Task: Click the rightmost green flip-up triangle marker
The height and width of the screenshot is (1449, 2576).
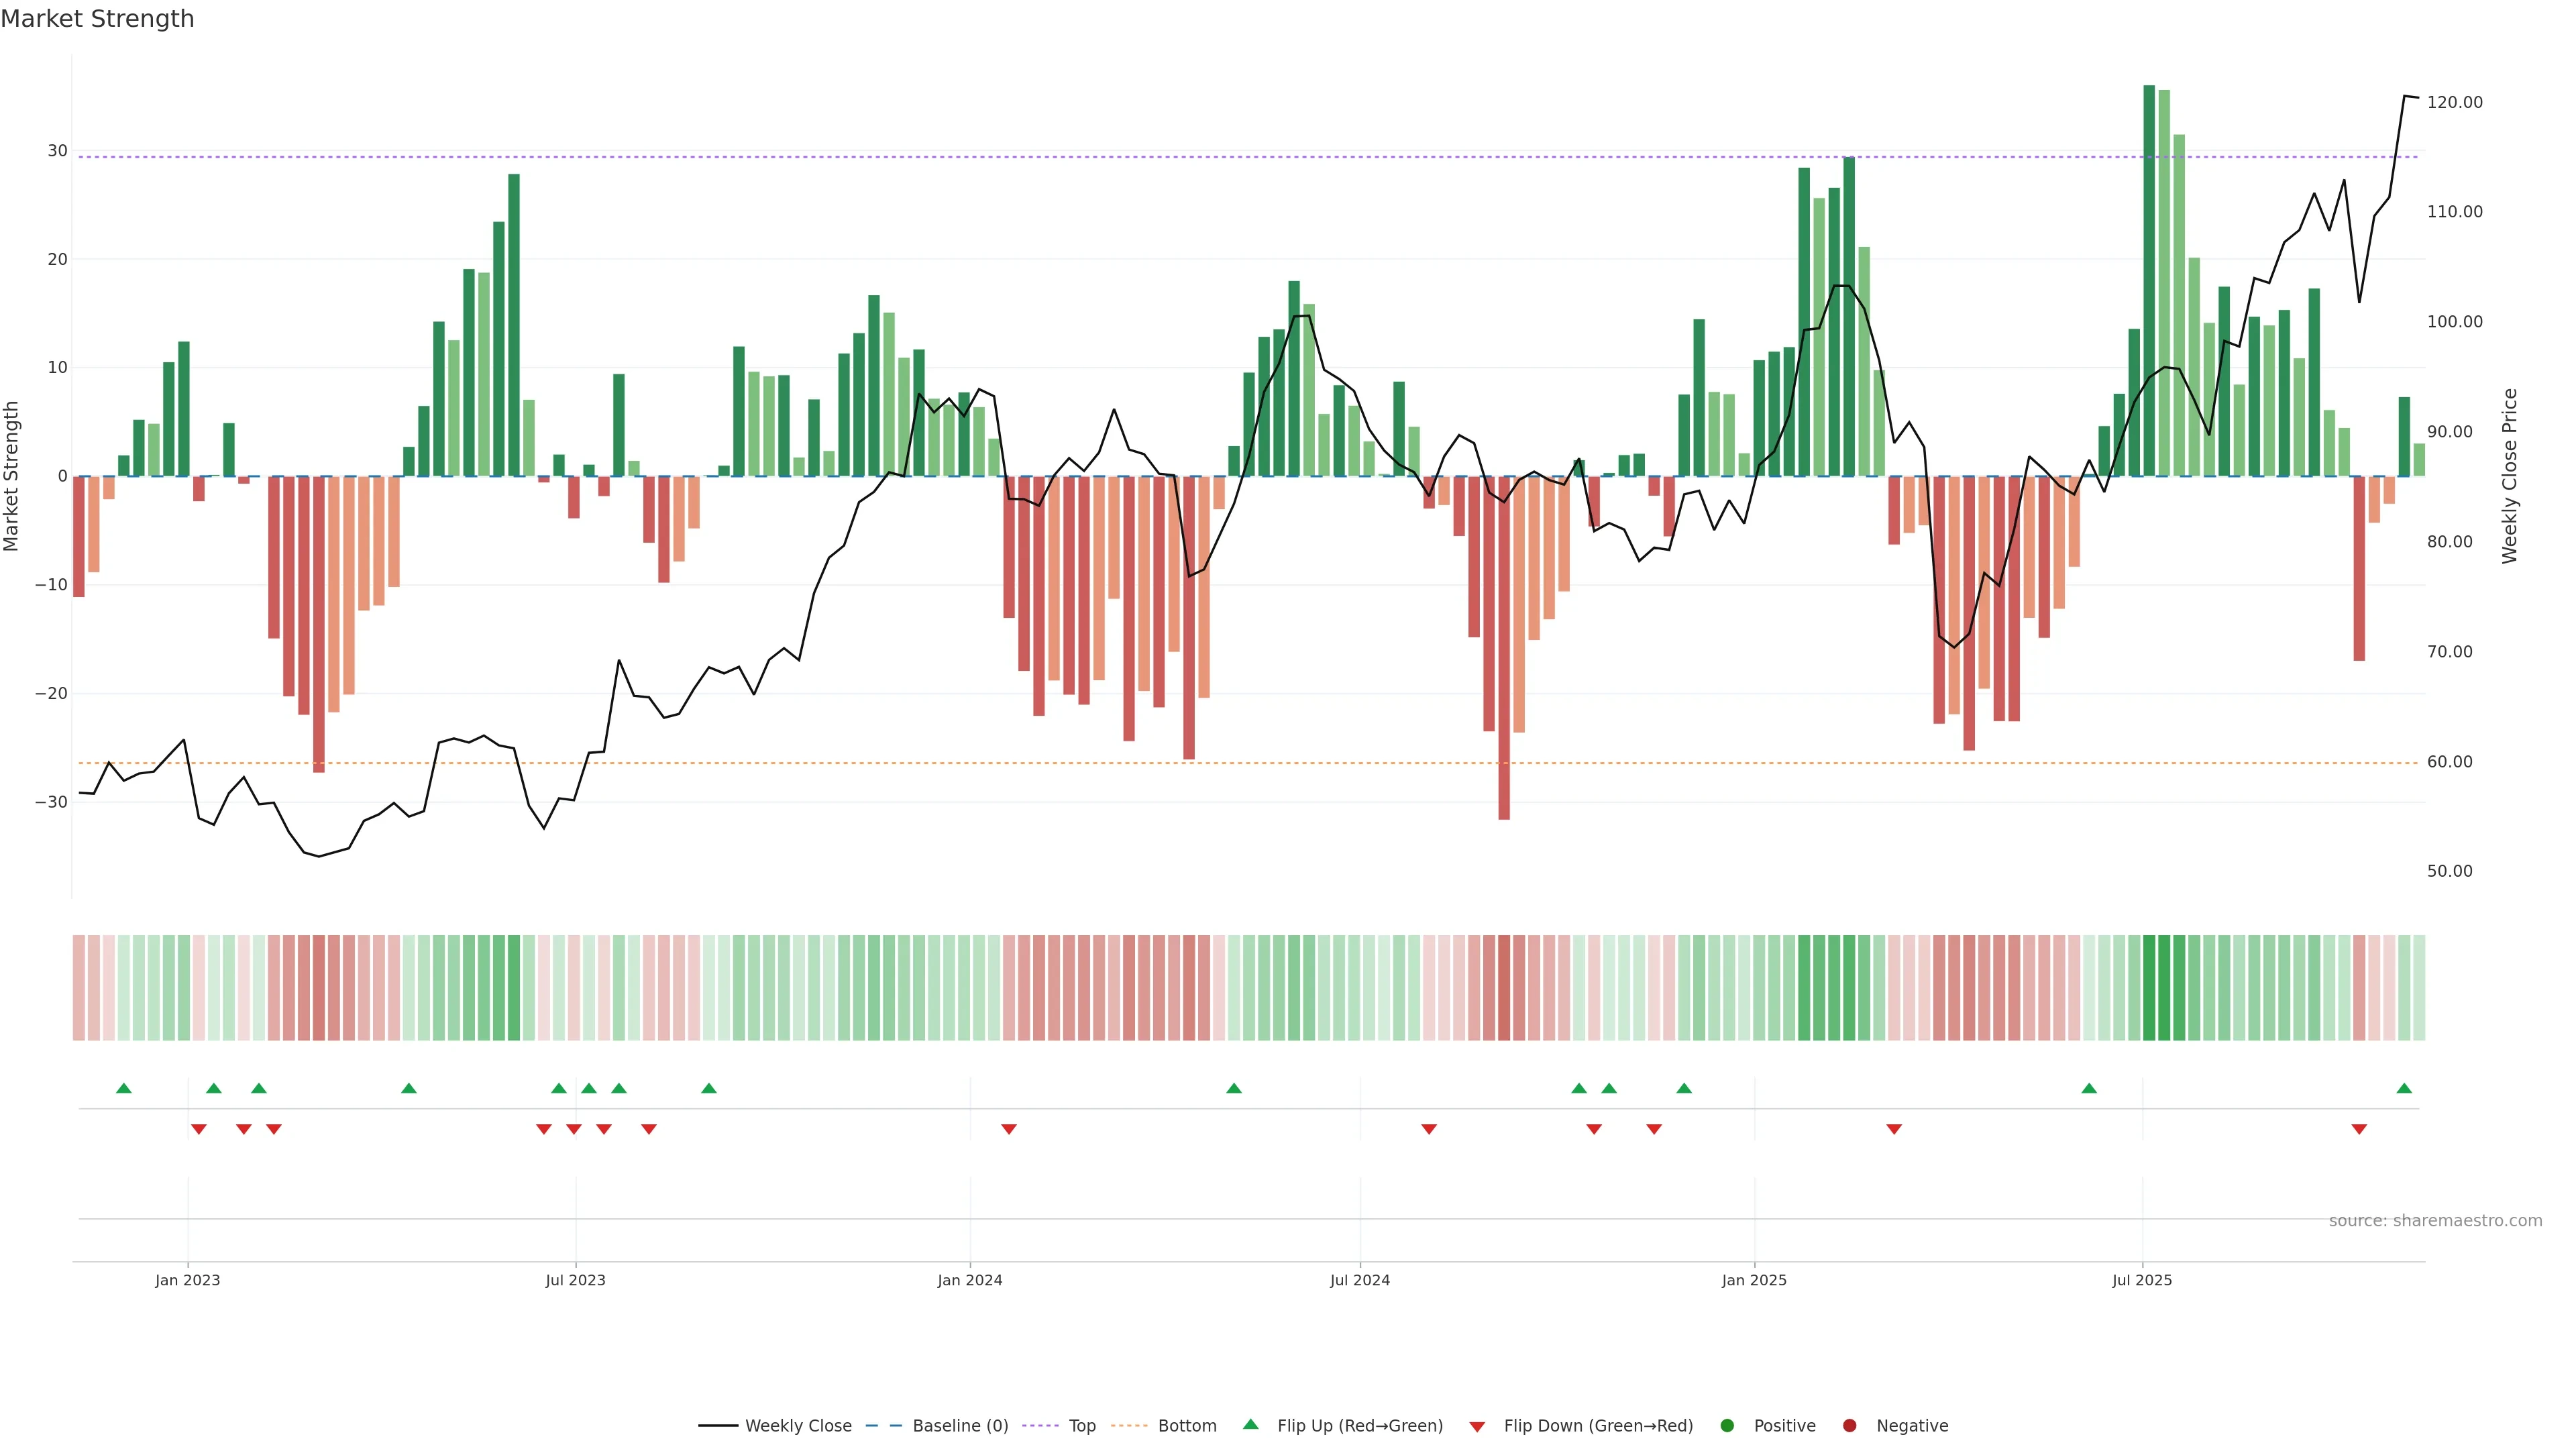Action: tap(2404, 1088)
